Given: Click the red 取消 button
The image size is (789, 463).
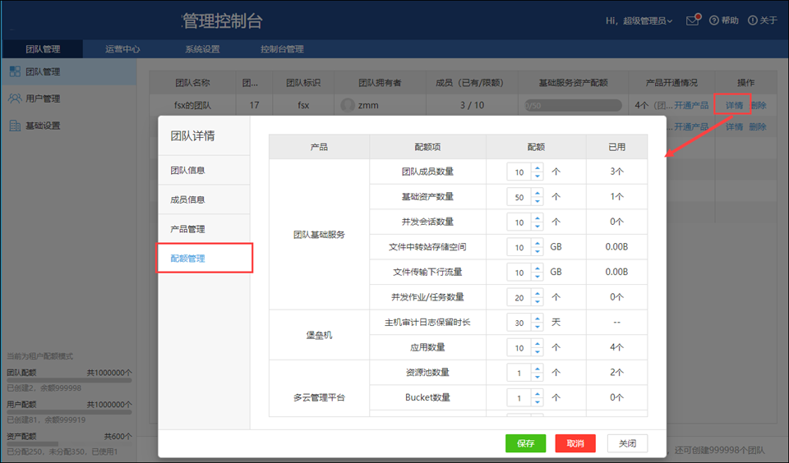Looking at the screenshot, I should coord(575,443).
